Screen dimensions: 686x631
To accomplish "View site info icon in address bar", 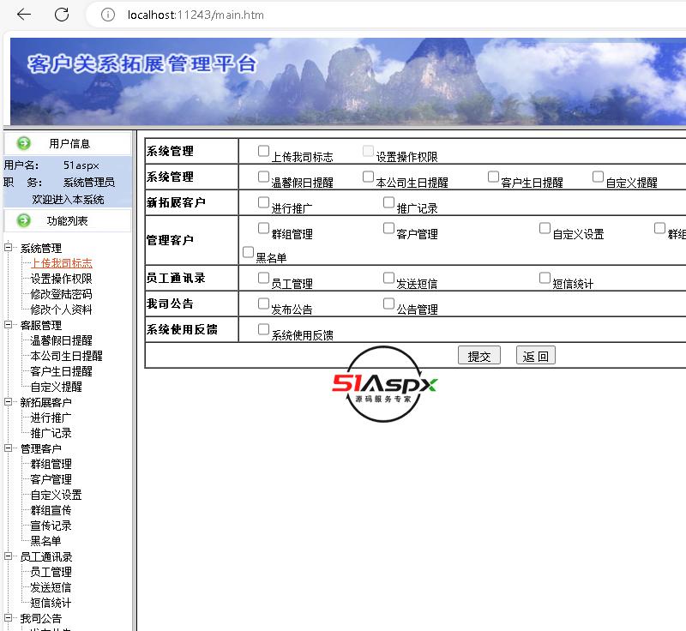I will tap(108, 15).
